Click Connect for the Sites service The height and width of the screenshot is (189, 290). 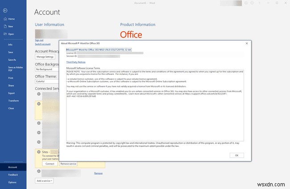pos(50,164)
